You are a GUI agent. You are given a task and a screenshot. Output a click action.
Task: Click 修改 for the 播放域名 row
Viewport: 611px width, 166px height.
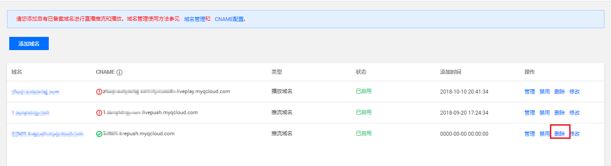[x=575, y=92]
